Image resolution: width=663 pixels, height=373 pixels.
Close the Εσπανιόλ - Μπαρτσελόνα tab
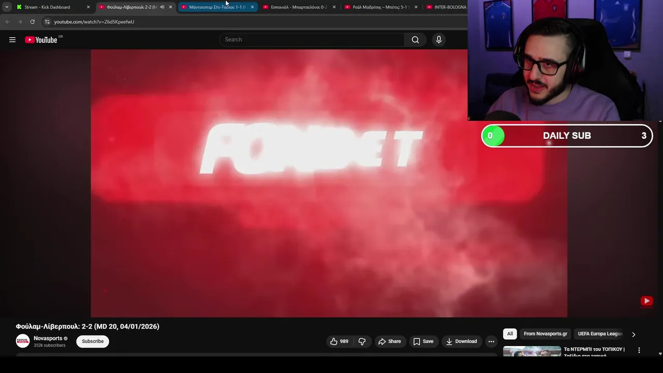(x=334, y=7)
